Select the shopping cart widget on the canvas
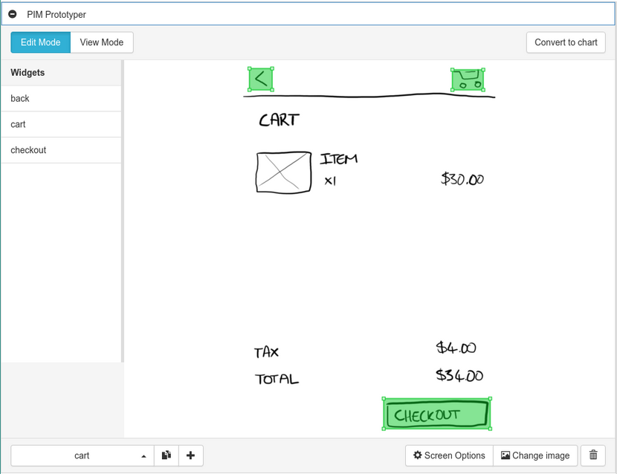Viewport: 617px width, 474px height. click(467, 79)
